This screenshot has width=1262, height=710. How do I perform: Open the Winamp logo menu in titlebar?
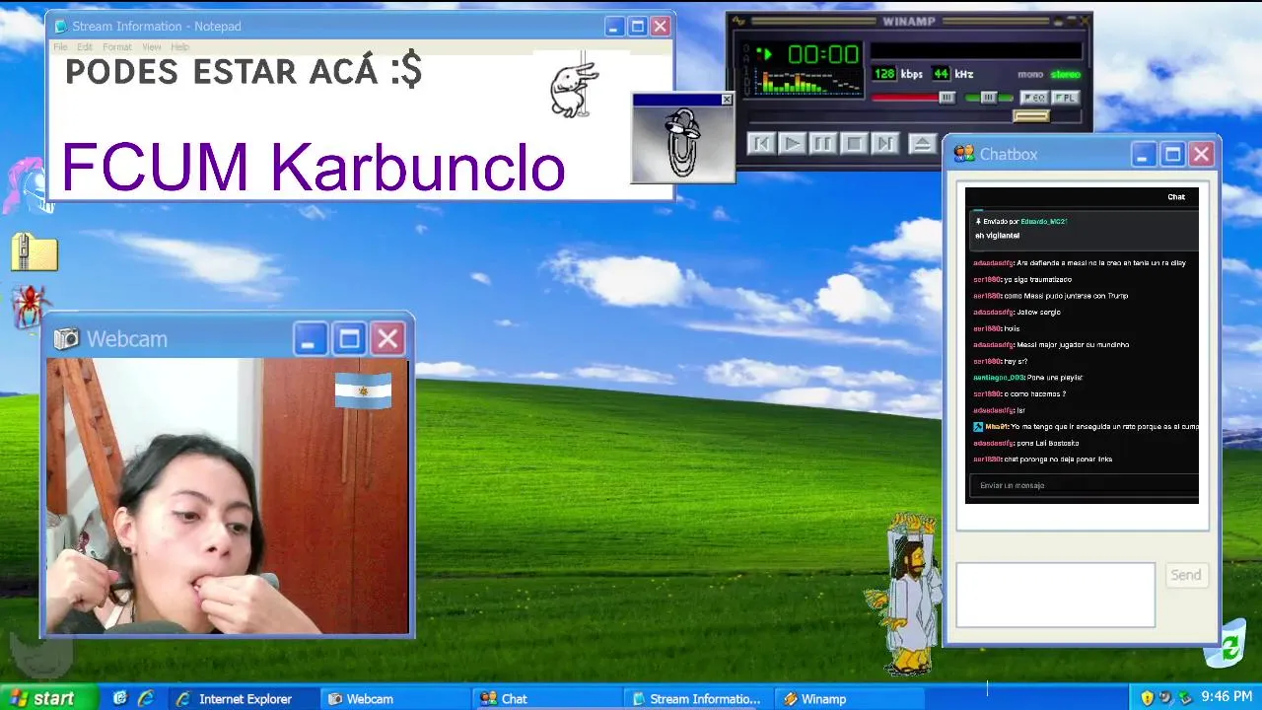click(x=738, y=22)
